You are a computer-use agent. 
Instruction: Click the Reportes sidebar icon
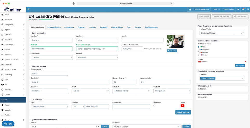click(x=2, y=90)
